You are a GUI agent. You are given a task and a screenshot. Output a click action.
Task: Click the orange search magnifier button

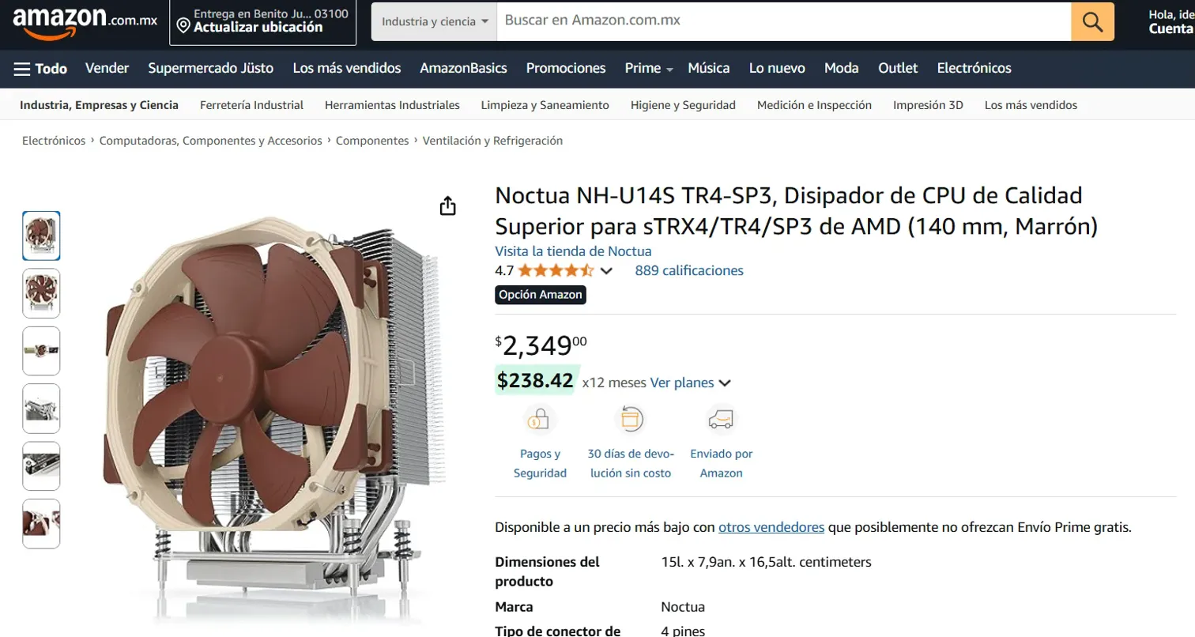(1092, 21)
